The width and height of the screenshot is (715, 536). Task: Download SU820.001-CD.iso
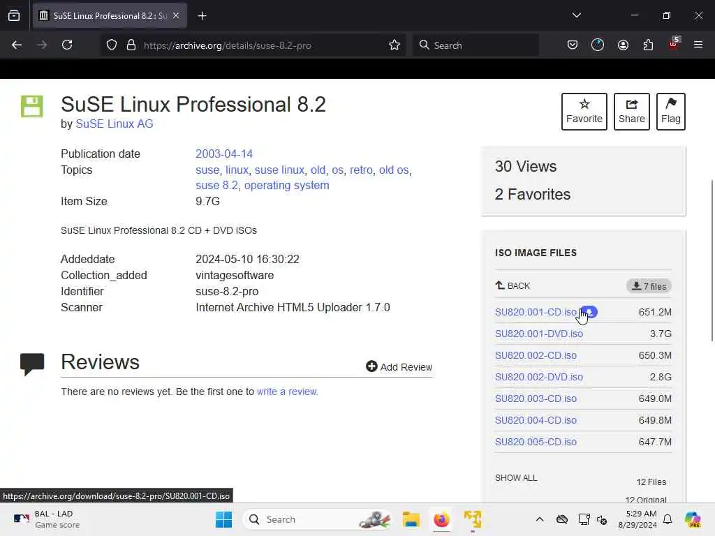[x=536, y=312]
